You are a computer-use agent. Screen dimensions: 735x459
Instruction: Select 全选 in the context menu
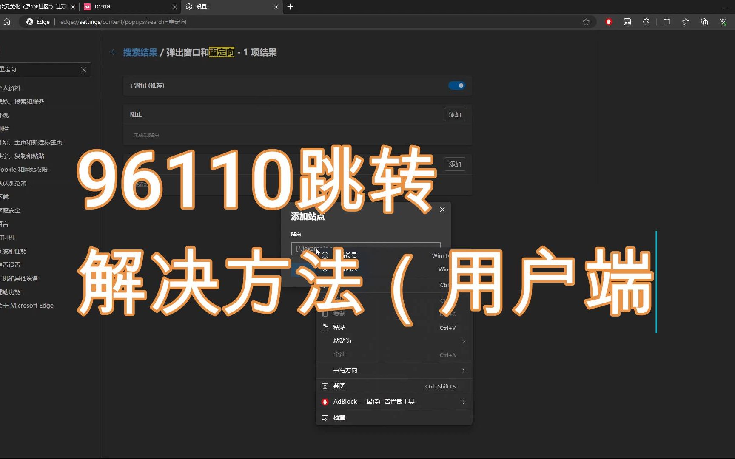[394, 355]
